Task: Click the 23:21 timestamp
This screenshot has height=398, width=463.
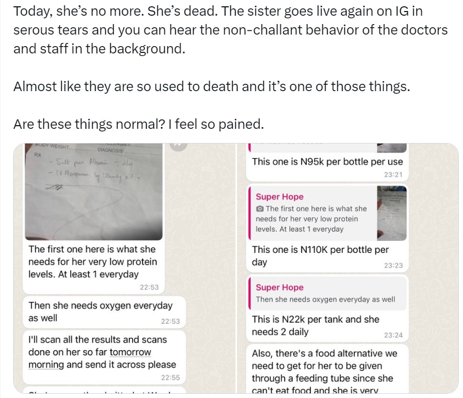Action: (x=393, y=174)
